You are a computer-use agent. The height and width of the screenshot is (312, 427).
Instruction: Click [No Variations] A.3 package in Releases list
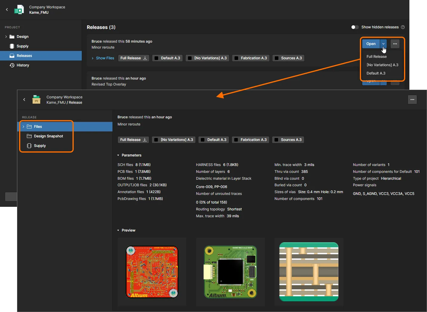(x=207, y=58)
